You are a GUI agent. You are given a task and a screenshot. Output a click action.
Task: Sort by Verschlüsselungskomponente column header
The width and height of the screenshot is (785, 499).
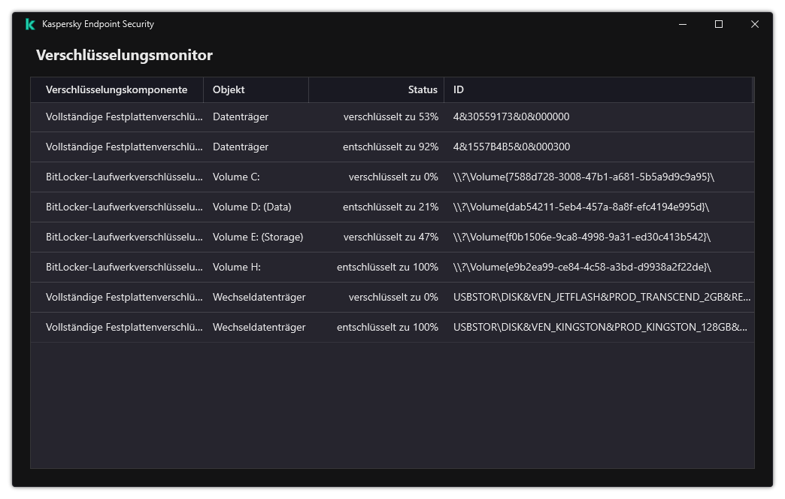117,89
